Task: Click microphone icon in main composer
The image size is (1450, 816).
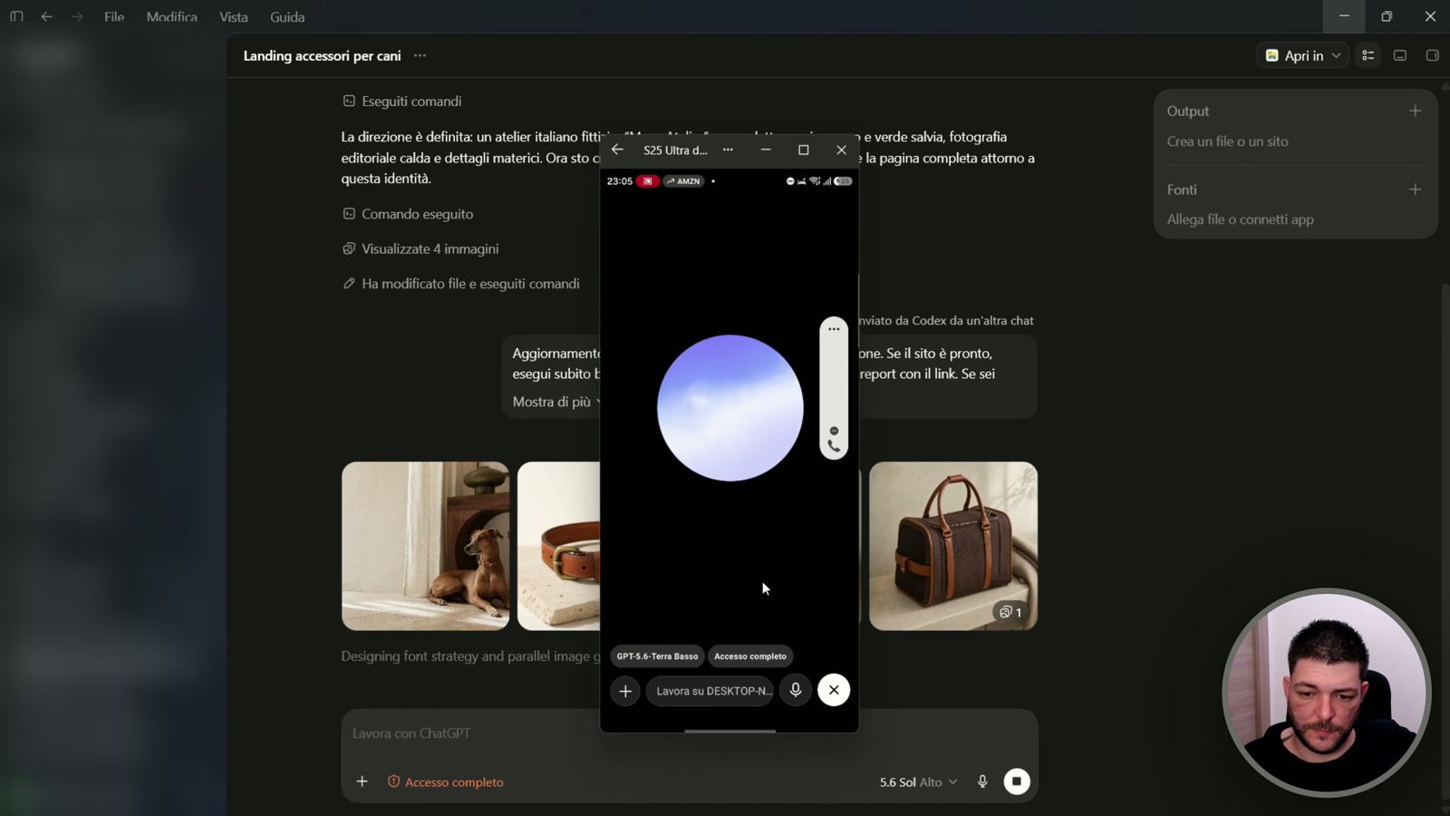Action: pos(982,782)
